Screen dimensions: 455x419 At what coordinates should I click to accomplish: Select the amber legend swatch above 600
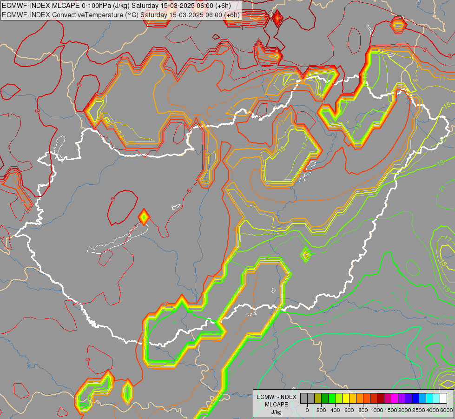[x=353, y=398]
